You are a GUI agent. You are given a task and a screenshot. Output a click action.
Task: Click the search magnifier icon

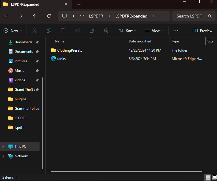click(210, 16)
